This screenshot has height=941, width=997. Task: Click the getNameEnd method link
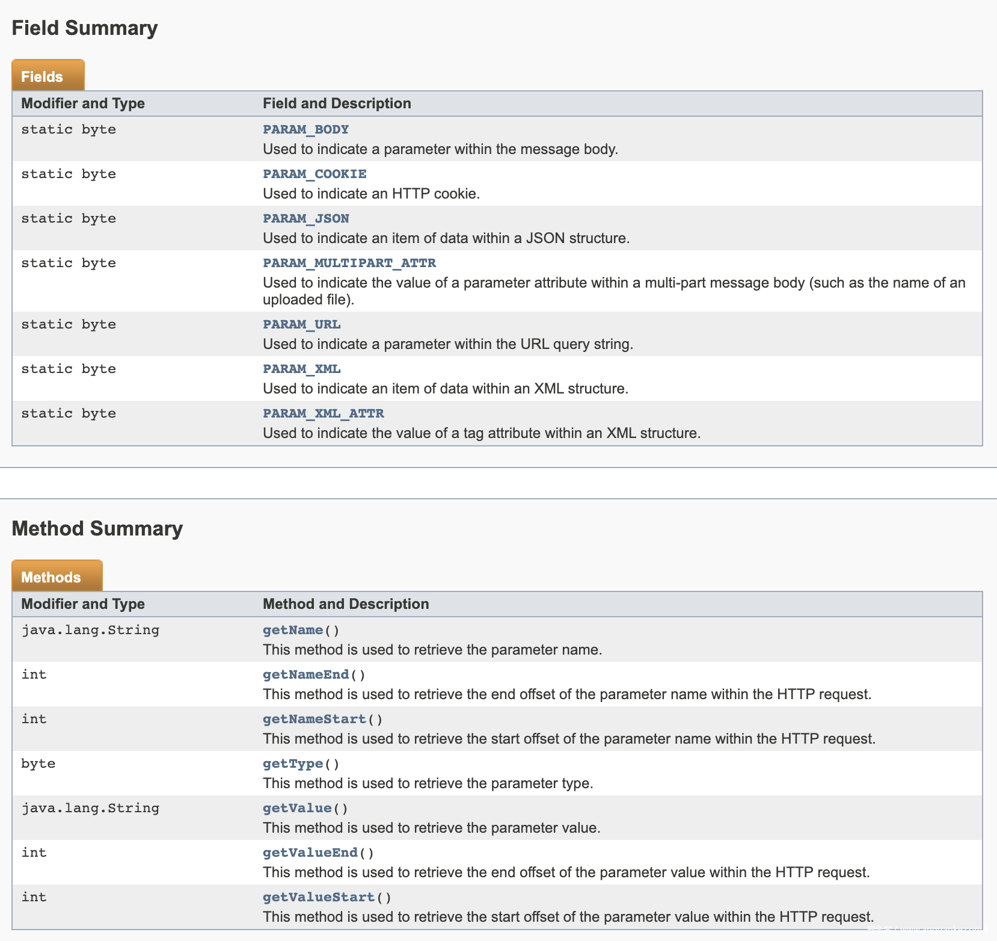pos(305,674)
